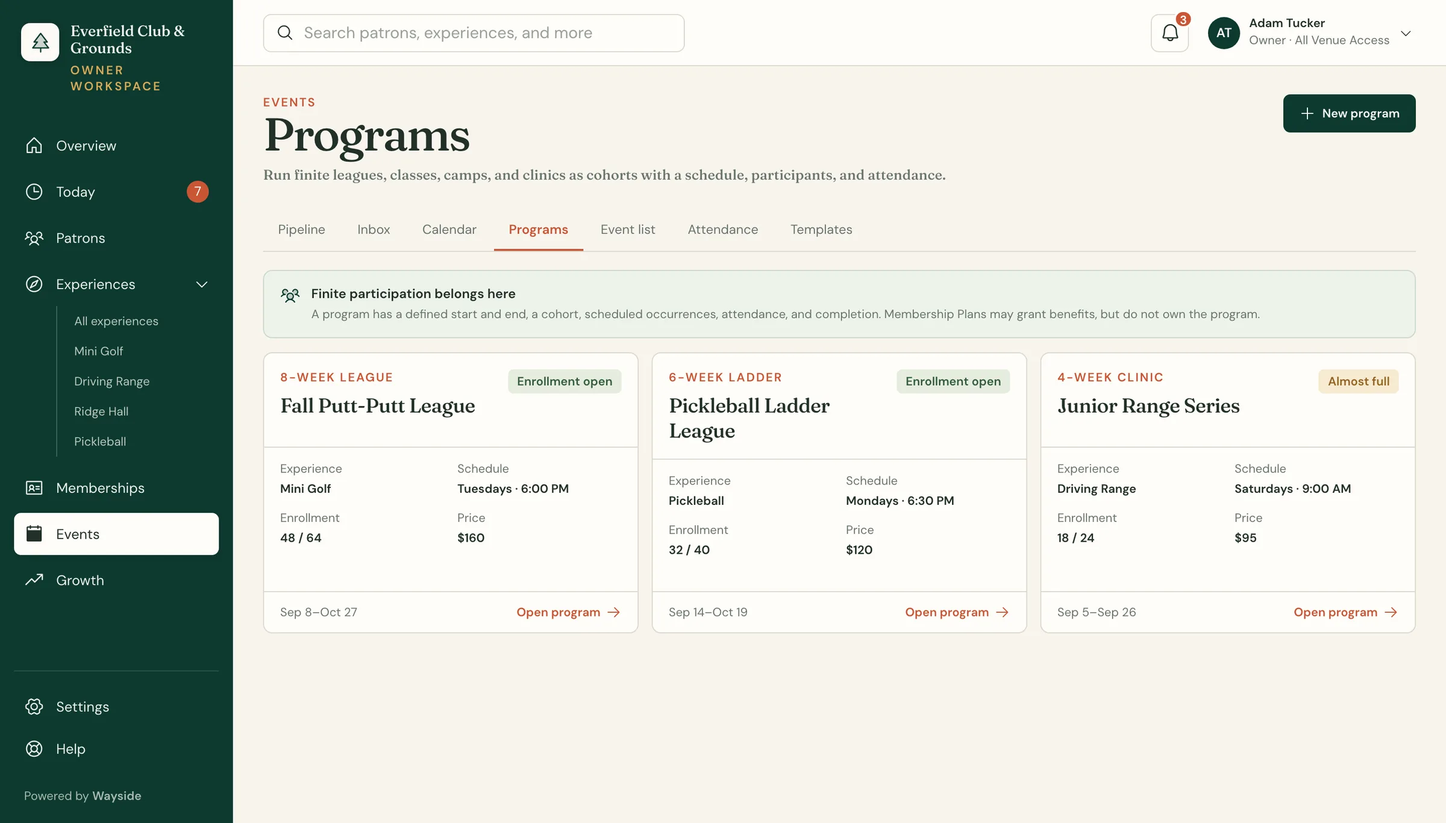The height and width of the screenshot is (823, 1446).
Task: Open Patrons via its people icon
Action: point(34,238)
